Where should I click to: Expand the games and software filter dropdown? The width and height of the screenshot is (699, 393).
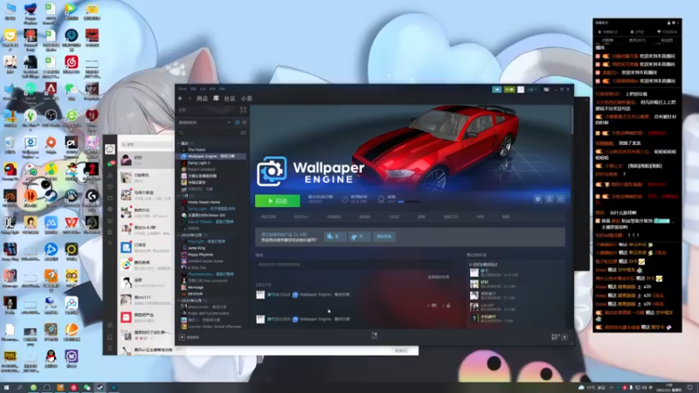click(x=205, y=122)
